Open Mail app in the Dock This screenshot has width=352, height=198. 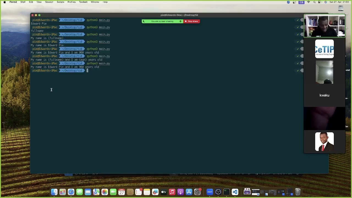[x=88, y=192]
